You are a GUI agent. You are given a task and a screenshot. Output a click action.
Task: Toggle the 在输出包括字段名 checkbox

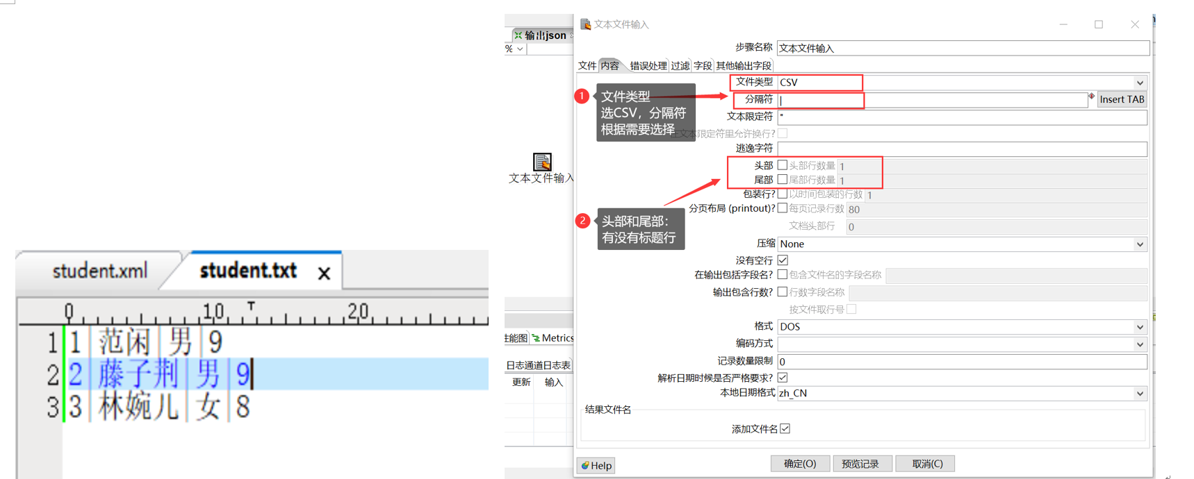tap(783, 275)
